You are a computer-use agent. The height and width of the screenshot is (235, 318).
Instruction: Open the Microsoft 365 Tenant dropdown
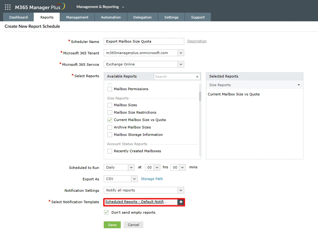pyautogui.click(x=181, y=53)
